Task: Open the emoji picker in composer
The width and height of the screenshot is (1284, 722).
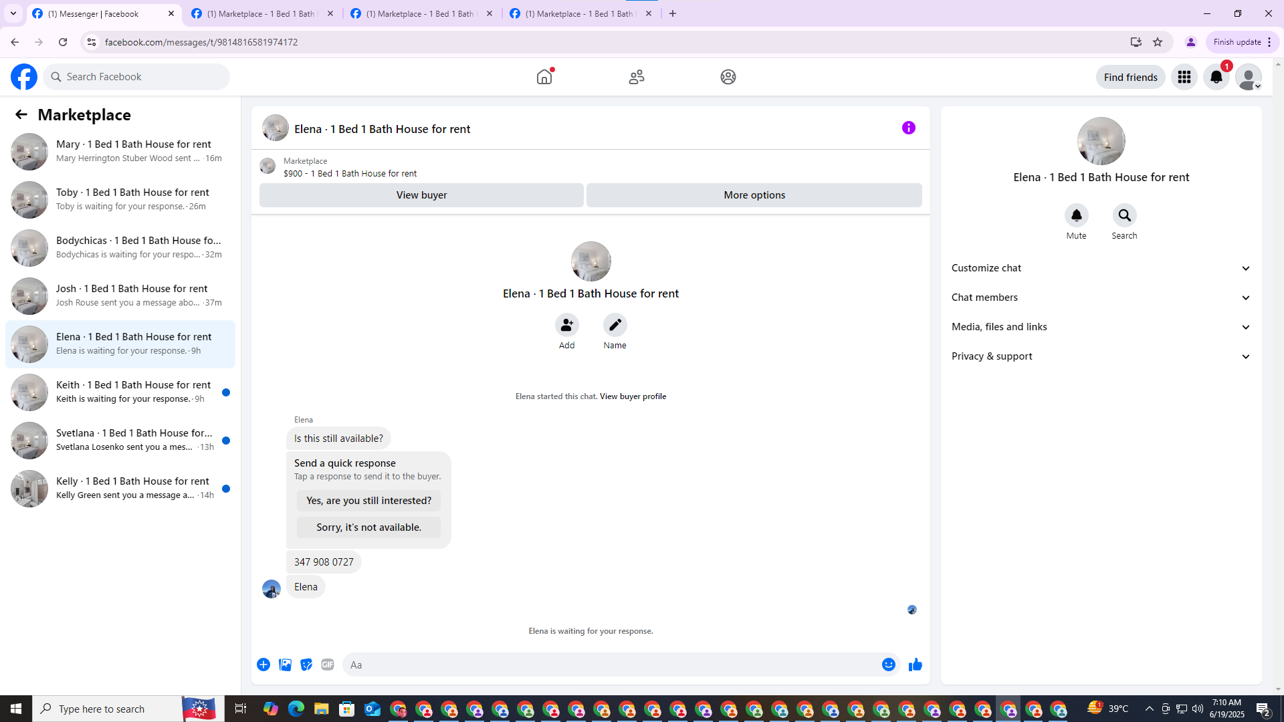Action: point(888,665)
